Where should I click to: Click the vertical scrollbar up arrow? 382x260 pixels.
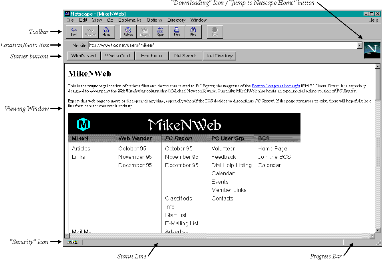378,66
